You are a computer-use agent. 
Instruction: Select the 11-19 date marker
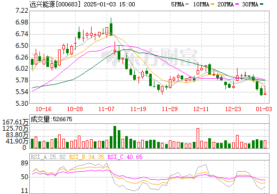138,109
